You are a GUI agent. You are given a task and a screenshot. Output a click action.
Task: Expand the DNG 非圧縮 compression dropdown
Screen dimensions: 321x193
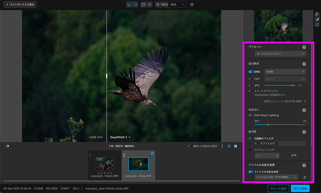coord(285,72)
